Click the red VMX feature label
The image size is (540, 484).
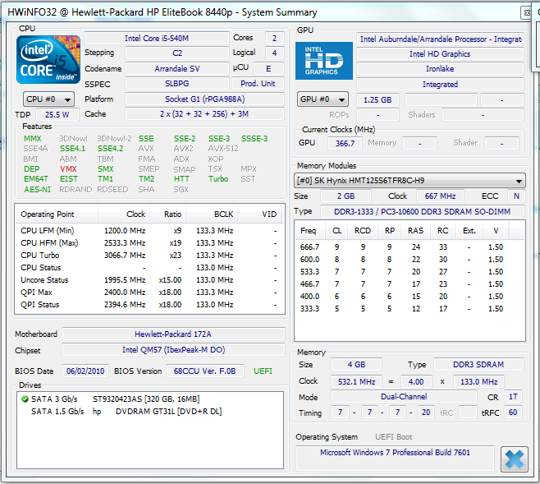pos(68,169)
